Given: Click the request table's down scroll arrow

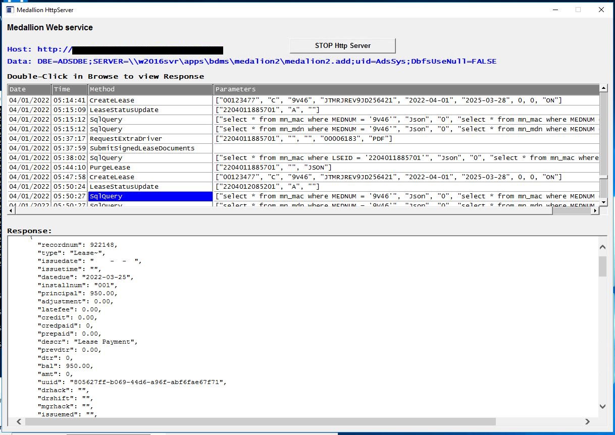Looking at the screenshot, I should pyautogui.click(x=603, y=202).
